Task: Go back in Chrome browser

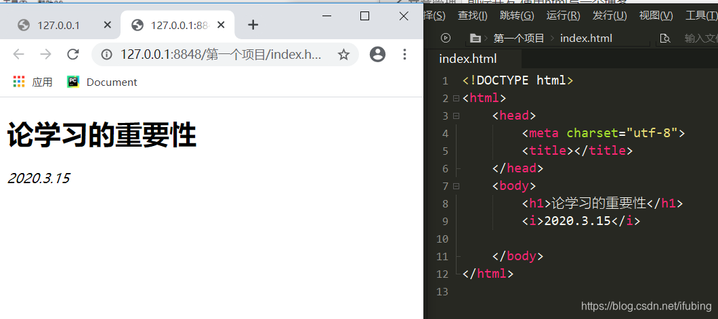Action: (x=19, y=55)
